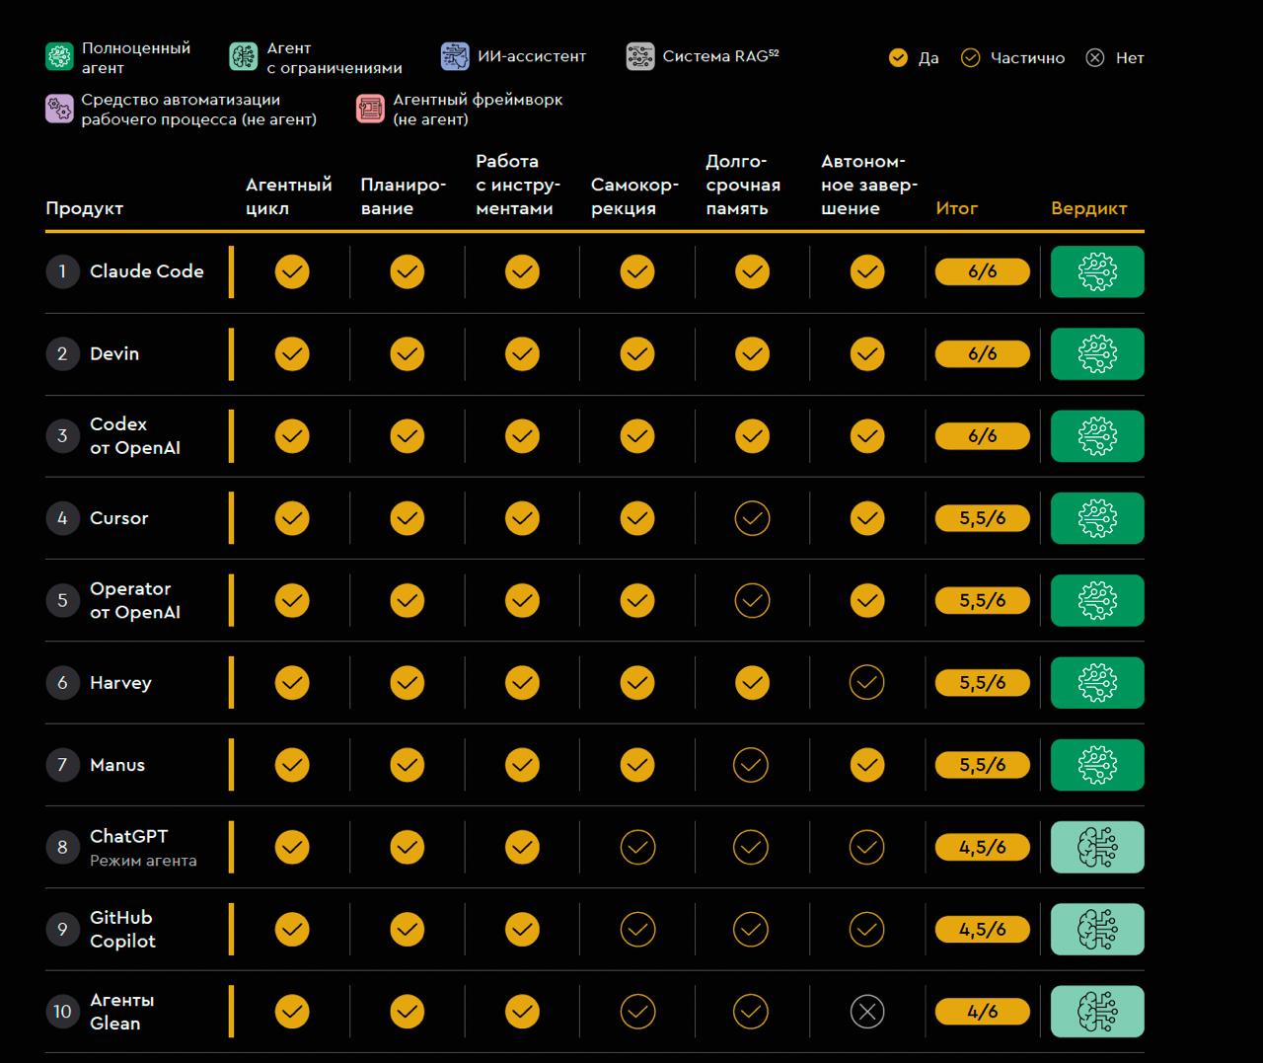This screenshot has width=1263, height=1063.
Task: Click the 'Агент с ограничениями' legend icon
Action: (244, 56)
